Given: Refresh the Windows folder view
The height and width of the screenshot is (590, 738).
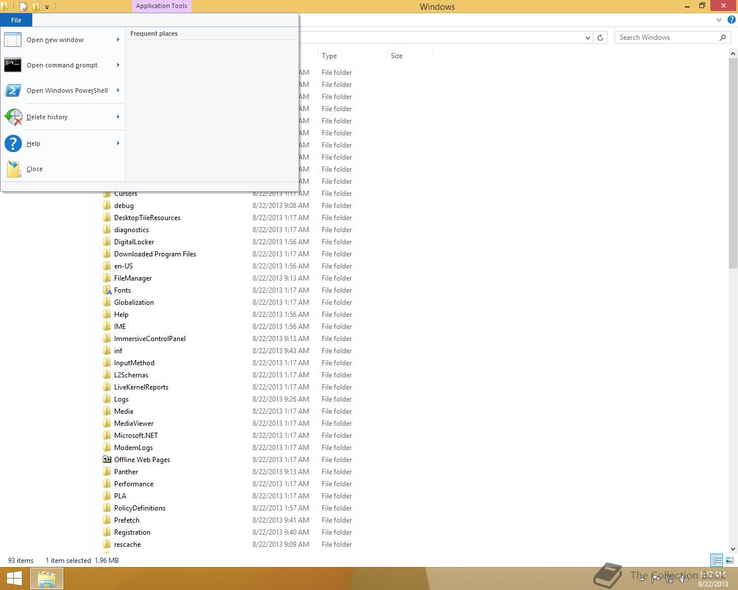Looking at the screenshot, I should click(x=600, y=37).
